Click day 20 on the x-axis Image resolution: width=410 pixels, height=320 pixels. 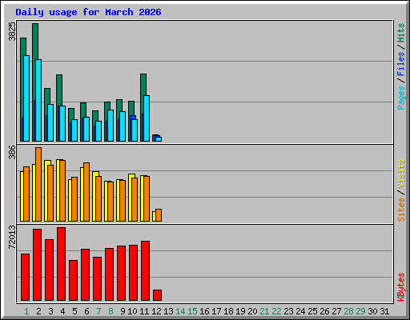(x=252, y=311)
